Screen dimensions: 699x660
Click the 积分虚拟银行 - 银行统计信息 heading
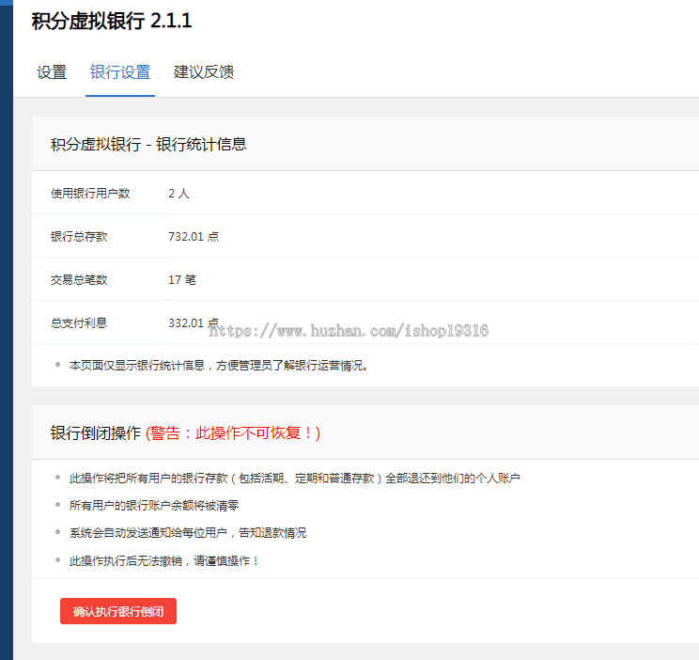[x=148, y=144]
